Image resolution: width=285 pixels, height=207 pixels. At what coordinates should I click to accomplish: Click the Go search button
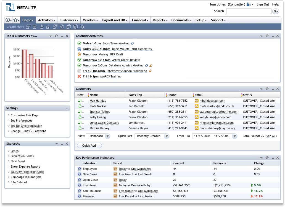276,11
